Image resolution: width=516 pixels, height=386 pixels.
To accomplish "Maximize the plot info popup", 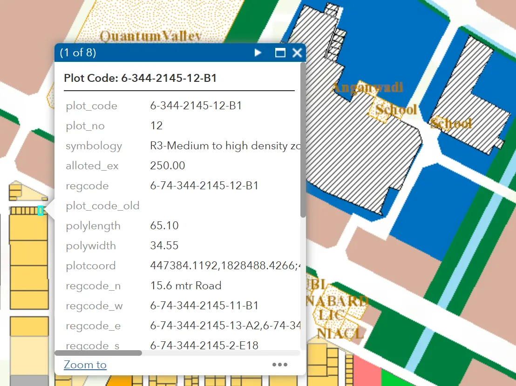I will pos(280,53).
